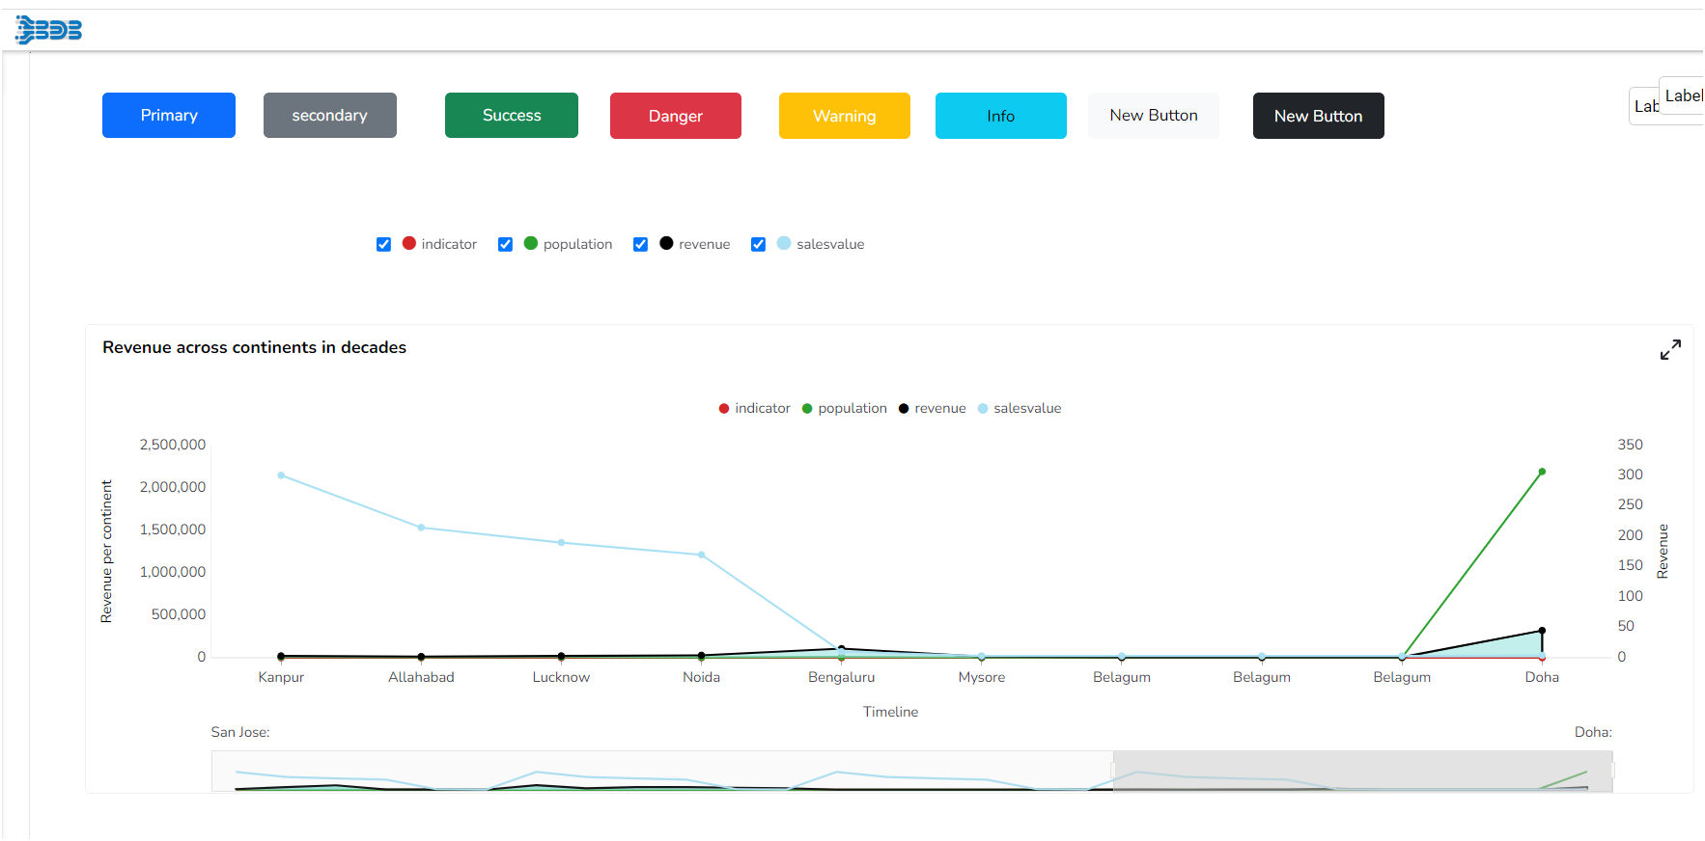Click the light New Button
This screenshot has width=1705, height=841.
pos(1154,116)
